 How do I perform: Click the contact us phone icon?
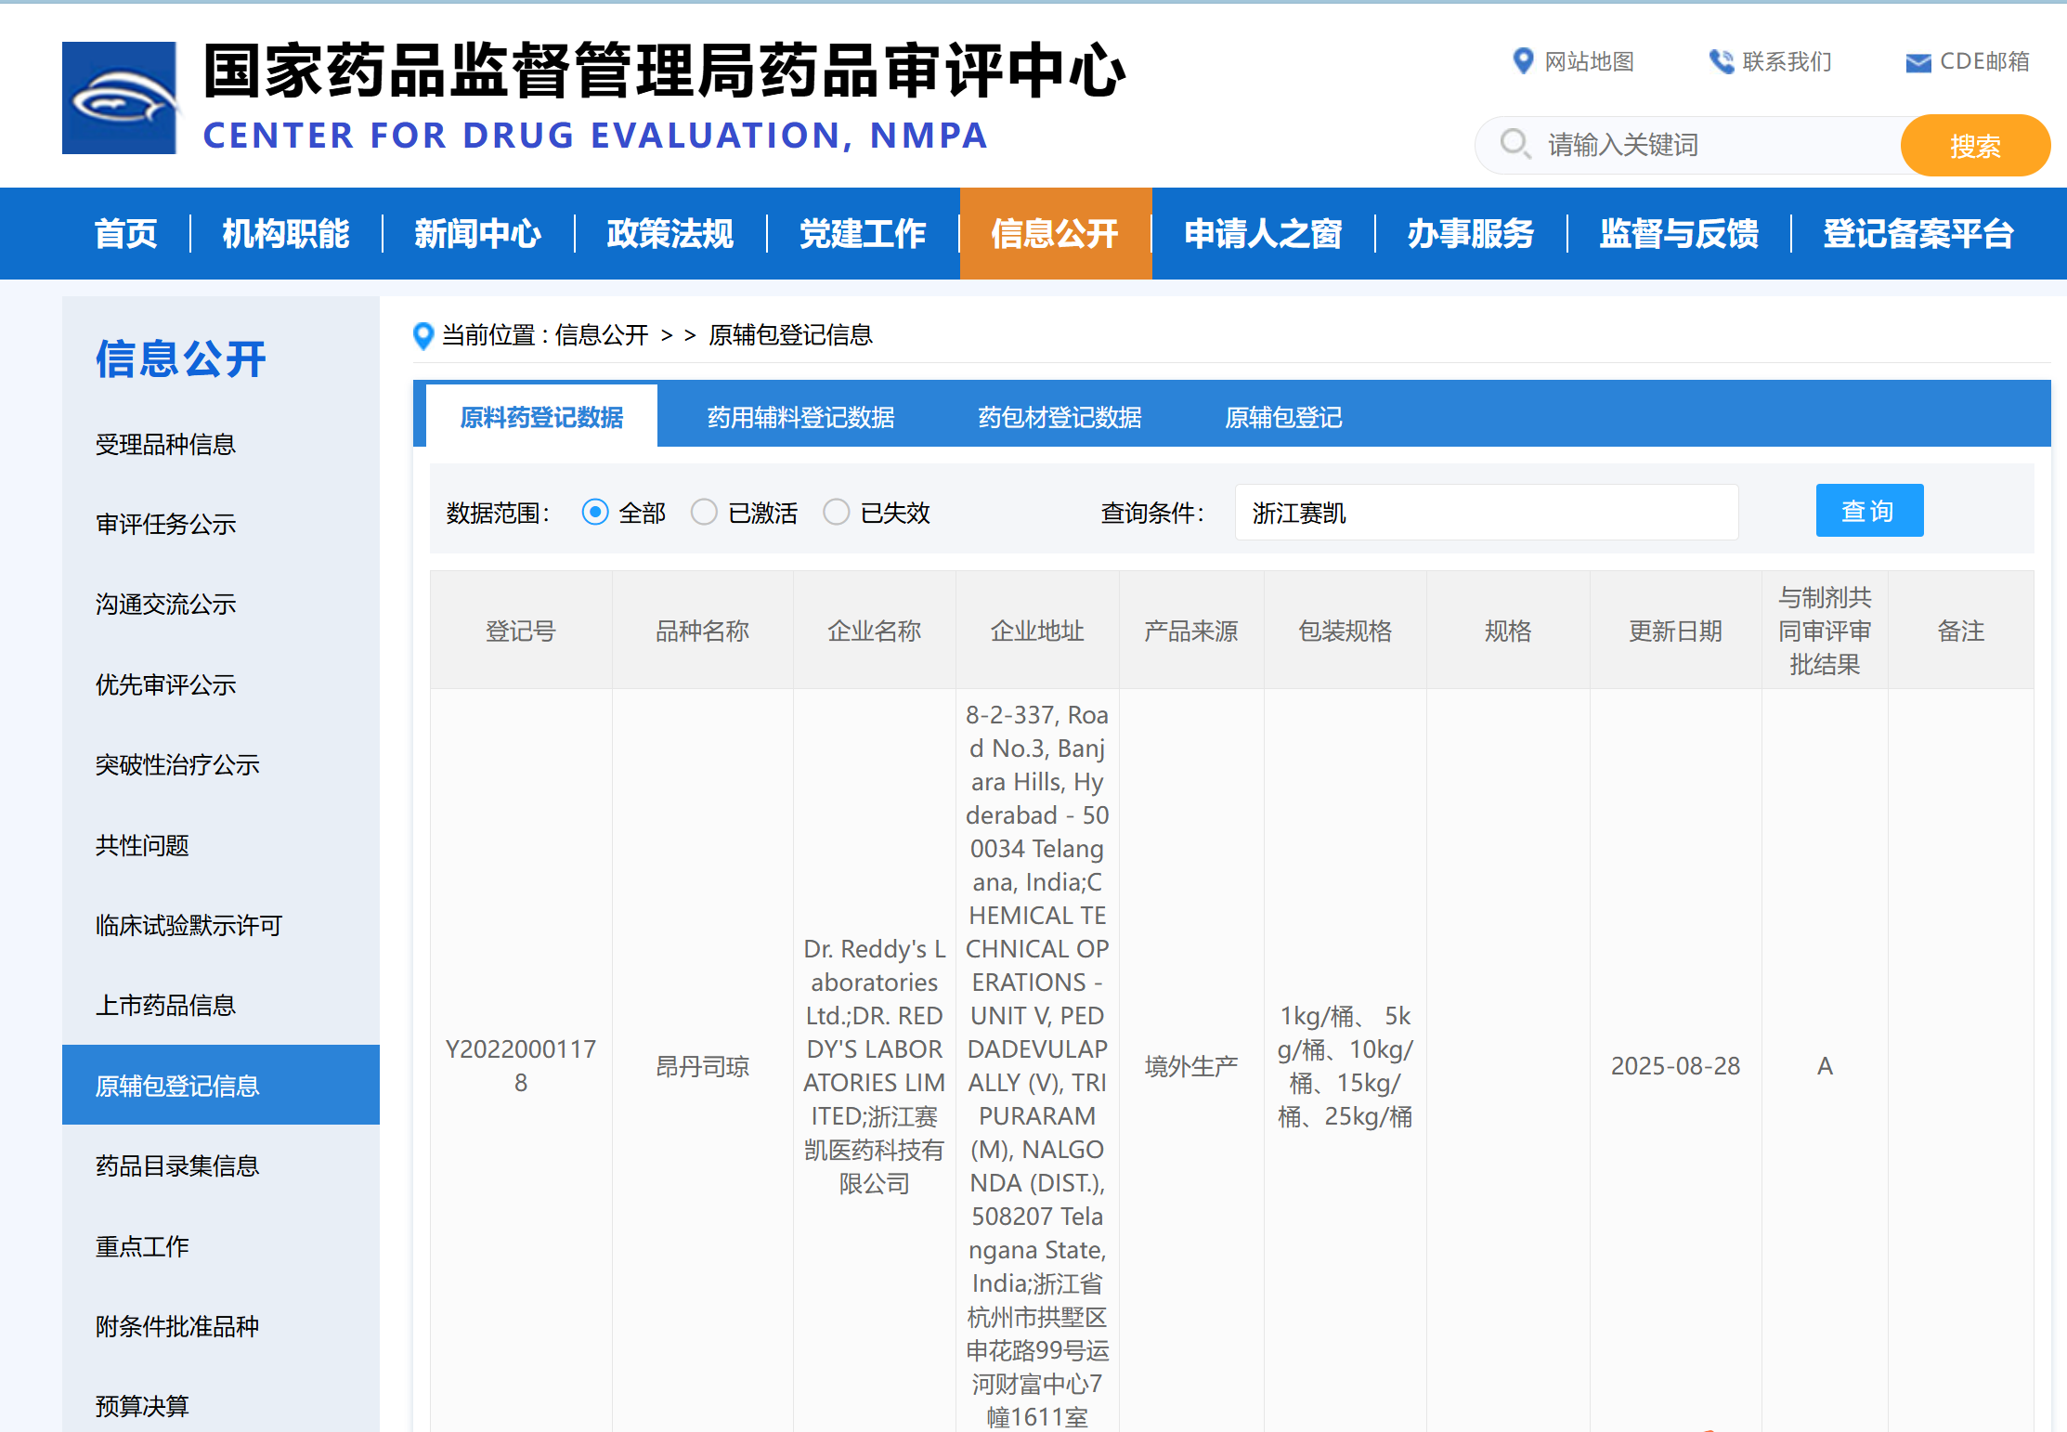tap(1721, 61)
